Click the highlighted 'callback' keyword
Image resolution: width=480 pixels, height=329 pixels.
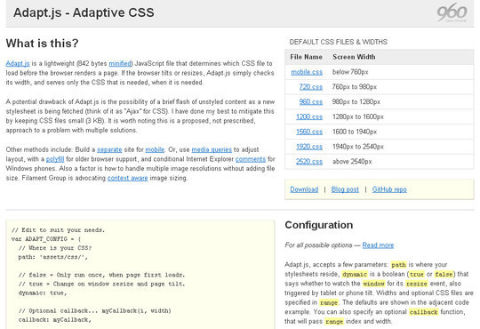point(423,312)
